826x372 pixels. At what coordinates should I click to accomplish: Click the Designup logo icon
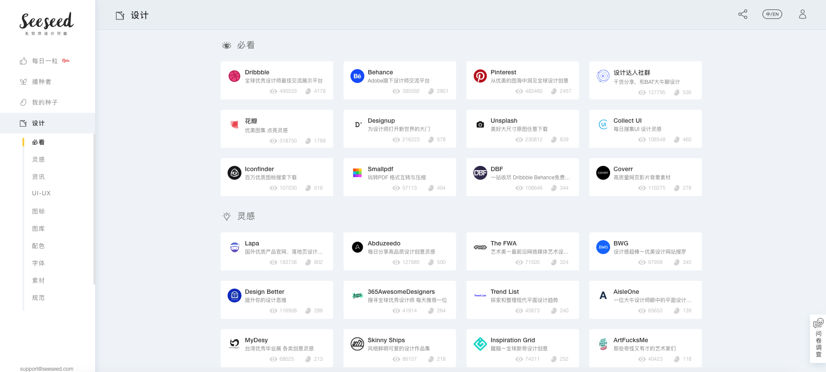357,124
